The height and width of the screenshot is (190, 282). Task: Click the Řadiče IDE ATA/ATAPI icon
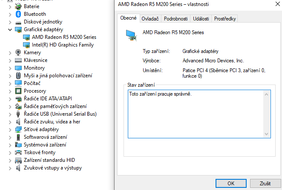[18, 99]
